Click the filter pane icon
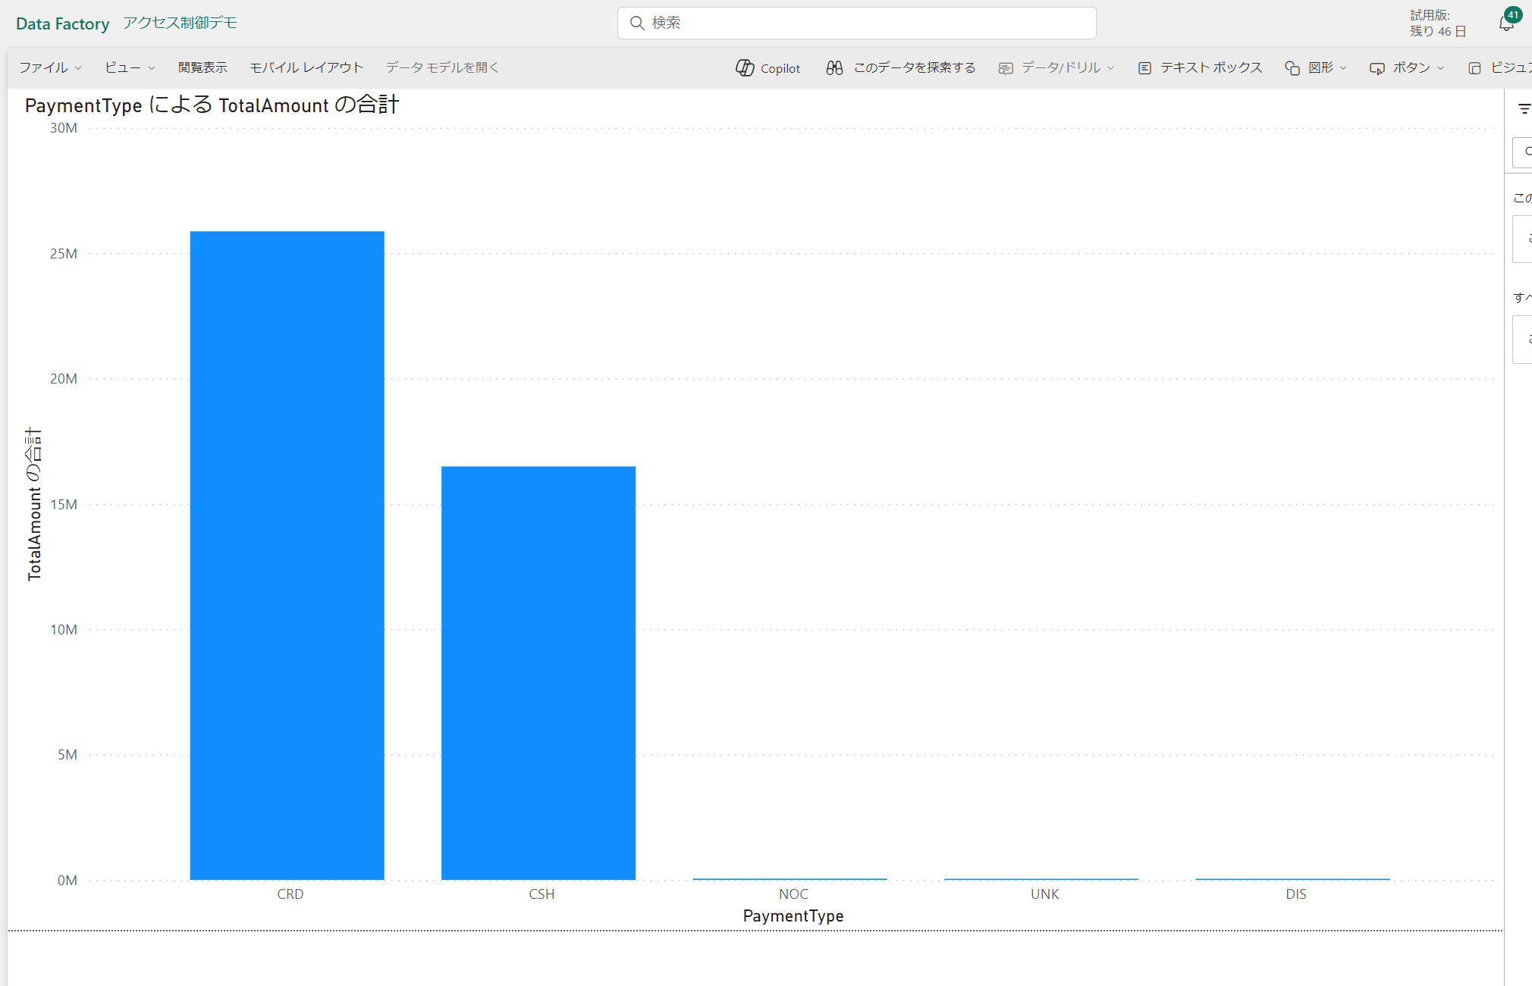 point(1524,109)
